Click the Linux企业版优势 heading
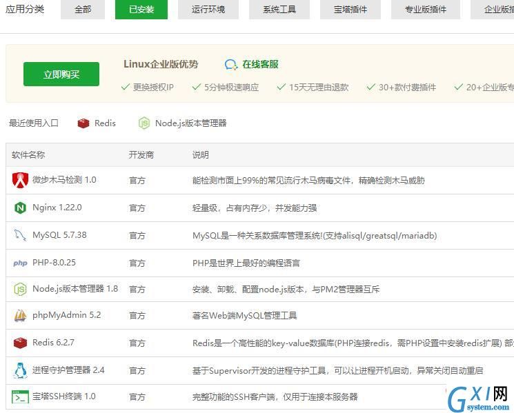The width and height of the screenshot is (514, 413). point(161,64)
